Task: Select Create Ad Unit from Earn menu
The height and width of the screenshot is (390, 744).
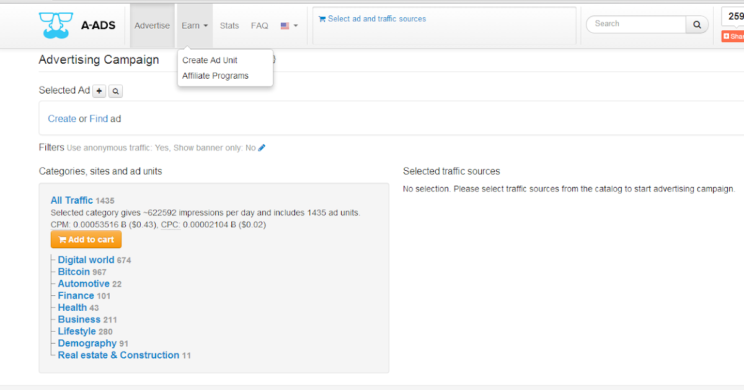Action: click(x=209, y=60)
